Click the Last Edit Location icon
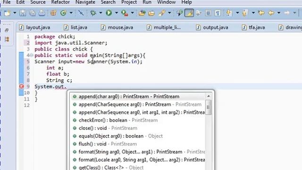This screenshot has width=302, height=170. tap(261, 13)
